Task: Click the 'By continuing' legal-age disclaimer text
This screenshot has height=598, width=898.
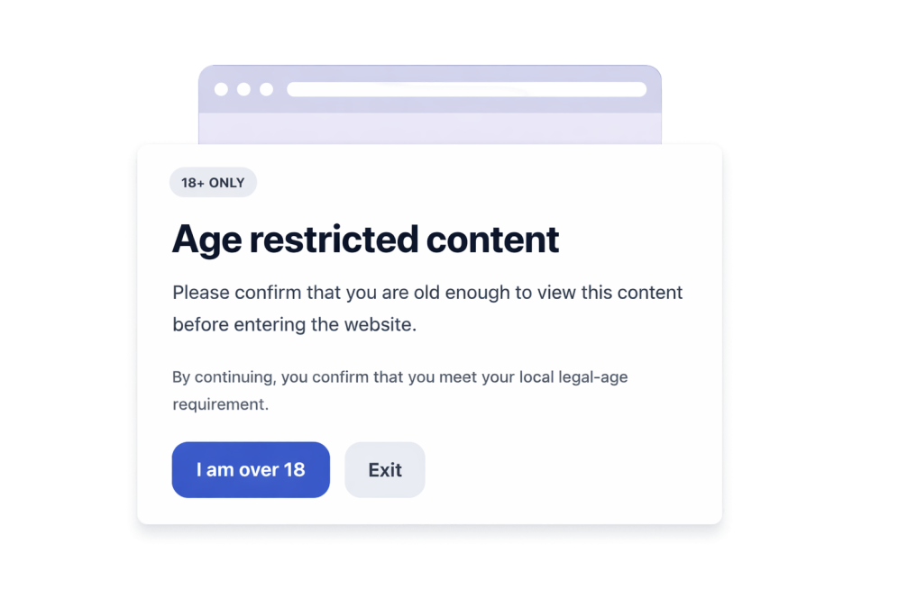Action: (x=399, y=390)
